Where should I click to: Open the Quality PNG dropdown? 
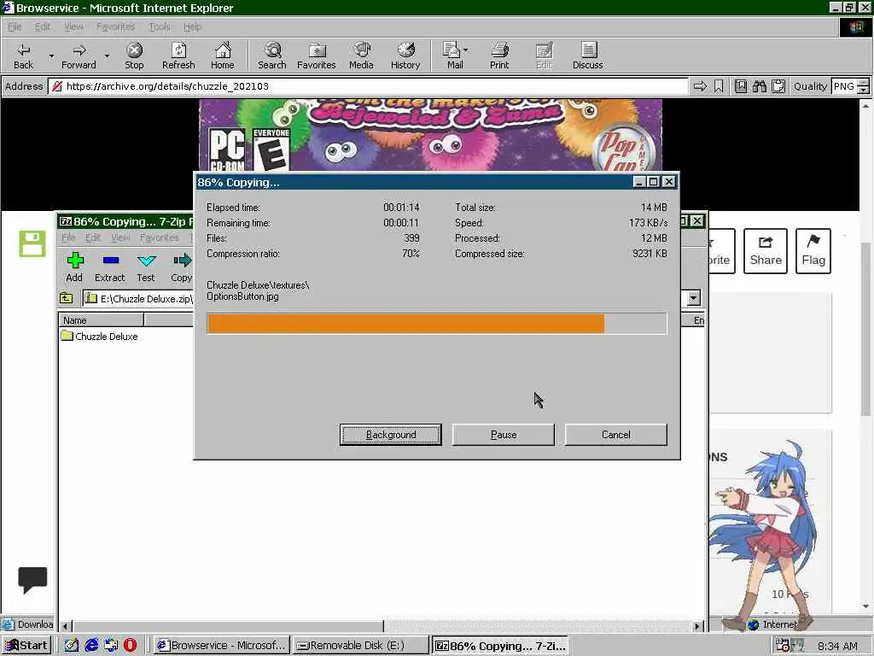(863, 86)
